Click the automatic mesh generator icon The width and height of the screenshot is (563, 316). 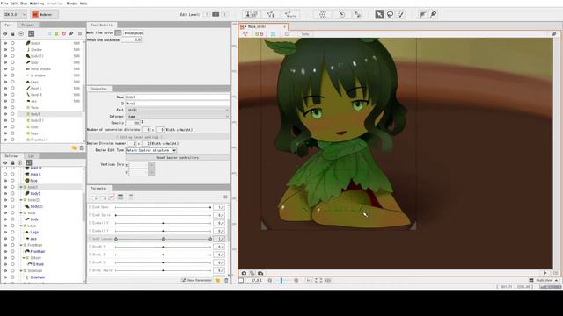click(x=290, y=14)
